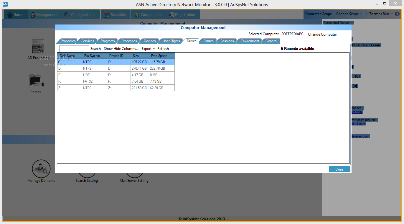404x224 pixels.
Task: Click the search text input field
Action: click(x=74, y=48)
